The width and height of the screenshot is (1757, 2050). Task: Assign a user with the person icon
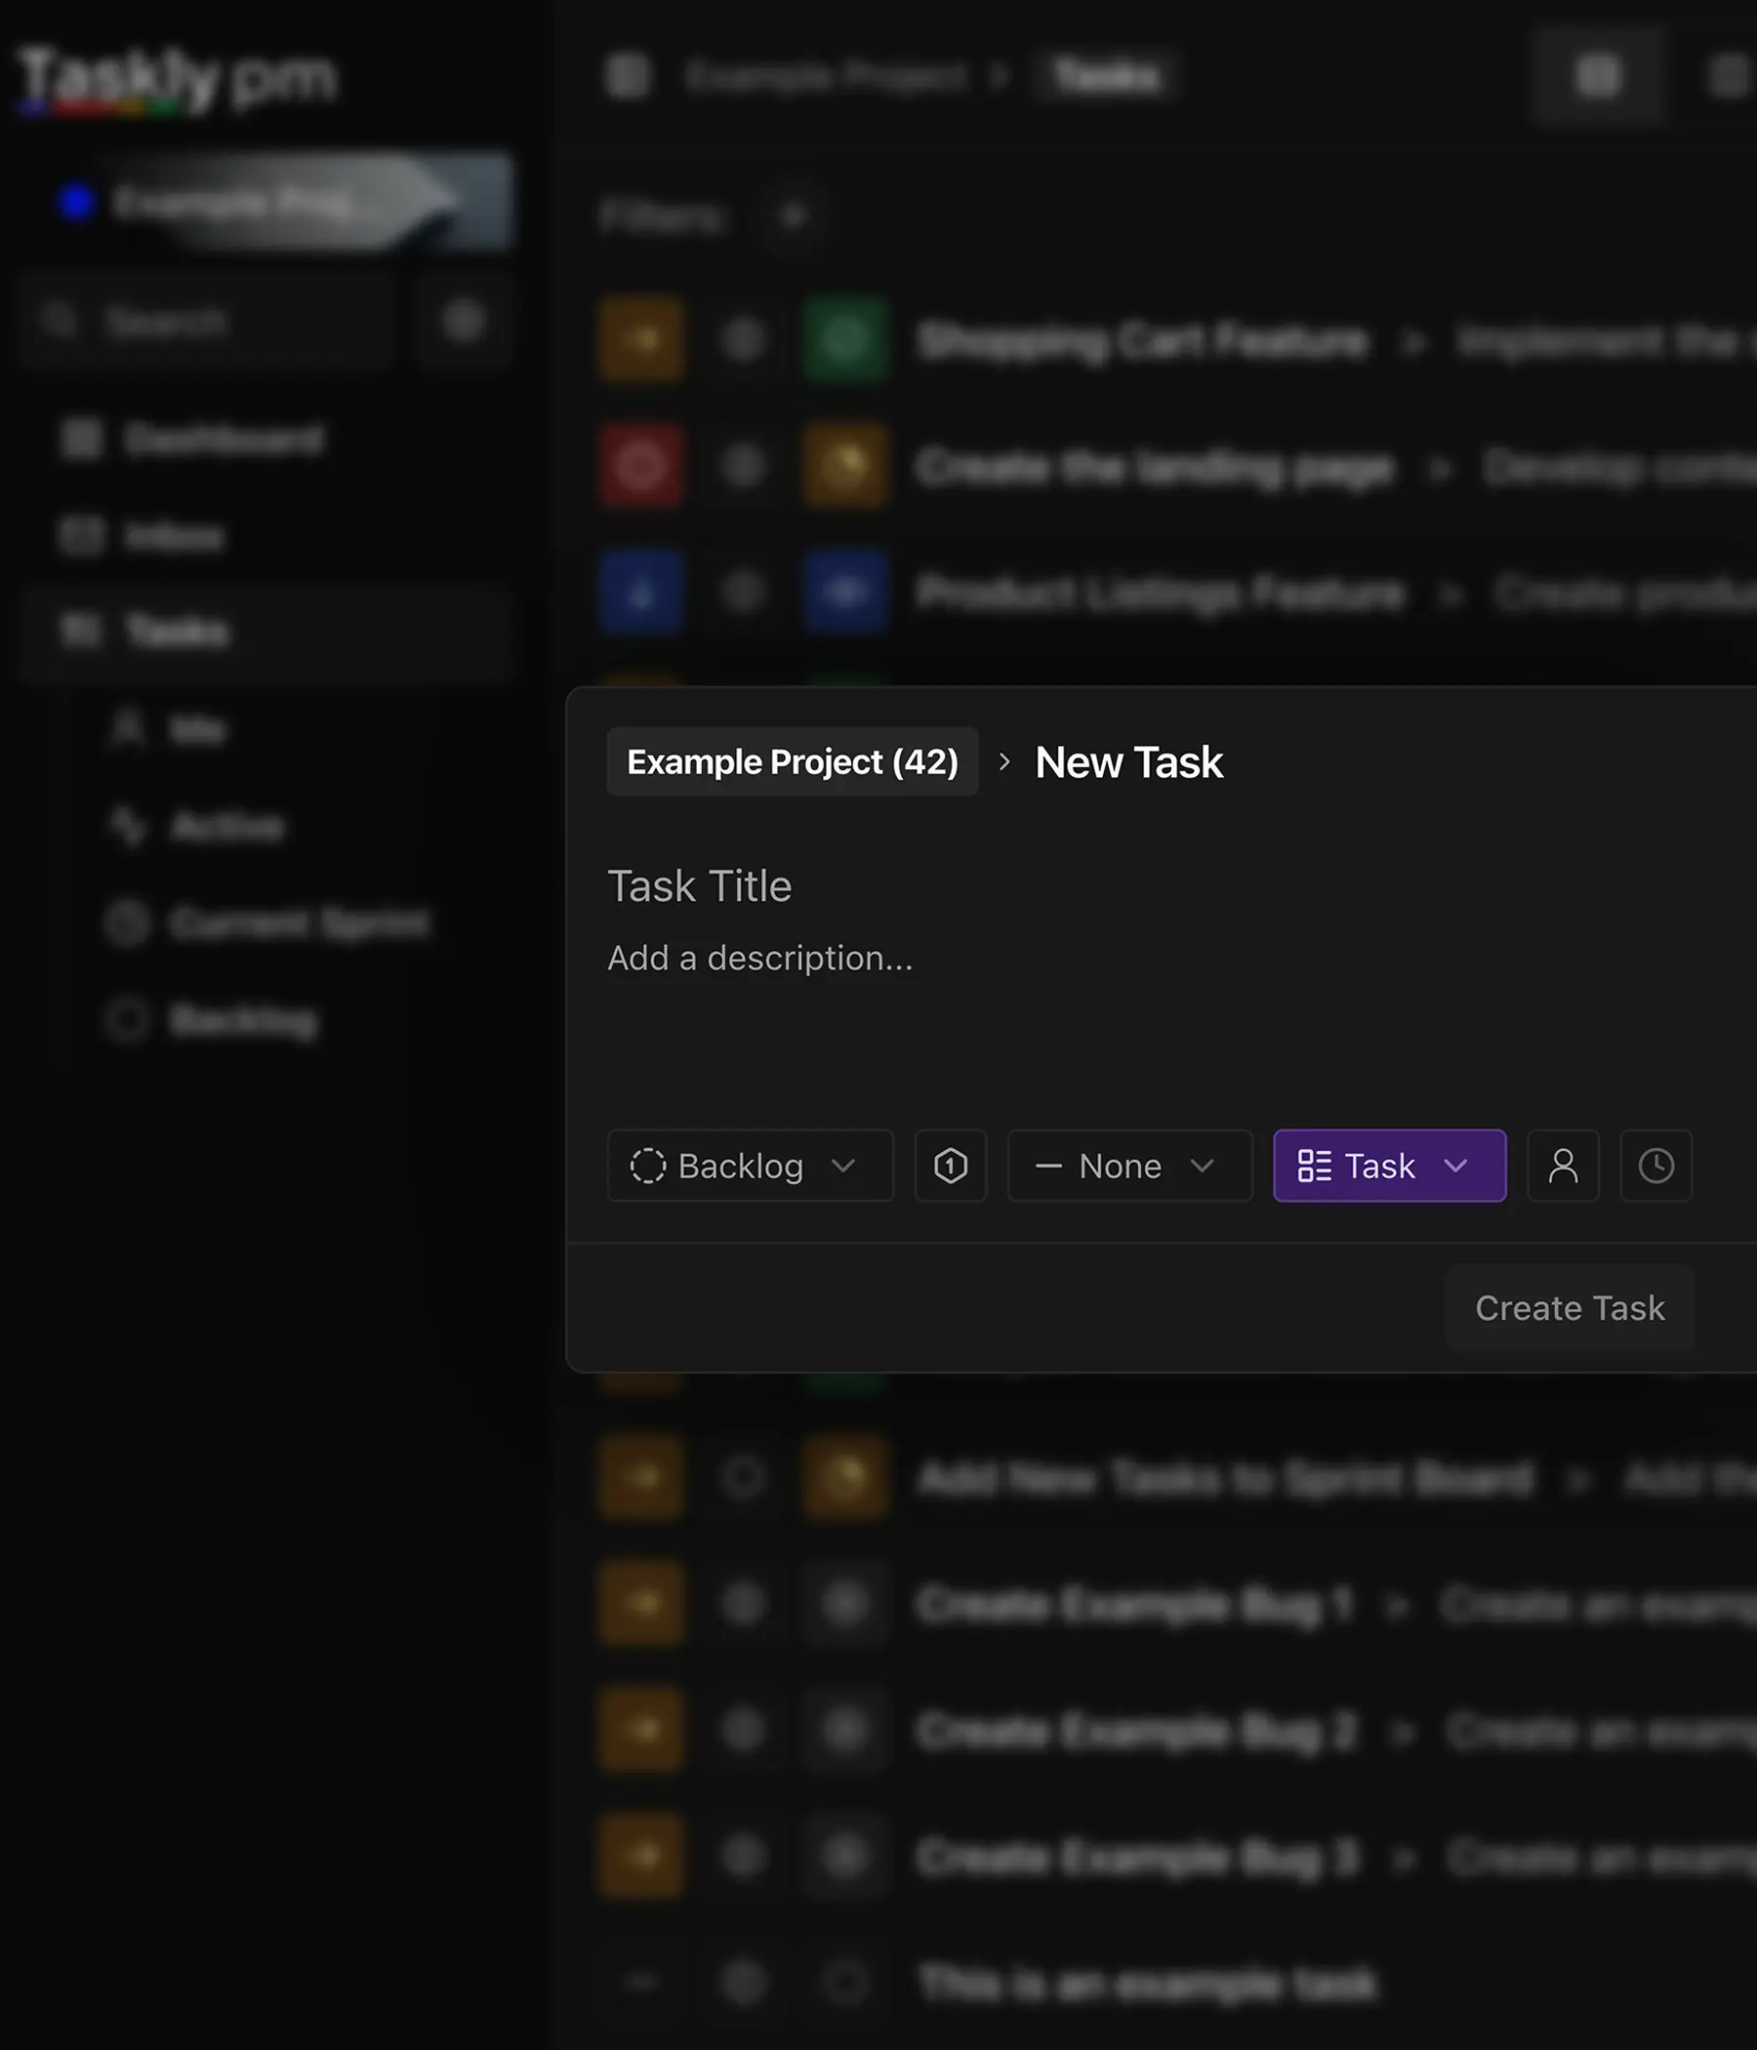pyautogui.click(x=1563, y=1166)
